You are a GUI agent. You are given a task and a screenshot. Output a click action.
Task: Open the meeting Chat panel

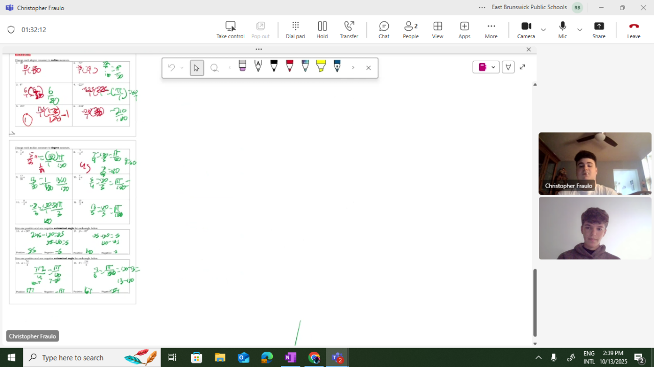384,30
